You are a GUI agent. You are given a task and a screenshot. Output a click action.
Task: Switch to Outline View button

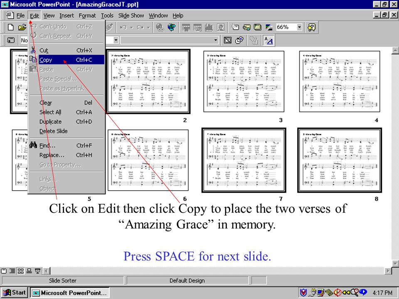(12, 271)
